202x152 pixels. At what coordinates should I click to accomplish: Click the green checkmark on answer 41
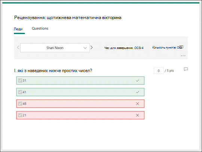point(137,92)
